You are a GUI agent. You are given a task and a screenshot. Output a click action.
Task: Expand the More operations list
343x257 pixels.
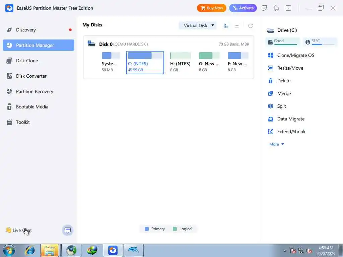(276, 144)
